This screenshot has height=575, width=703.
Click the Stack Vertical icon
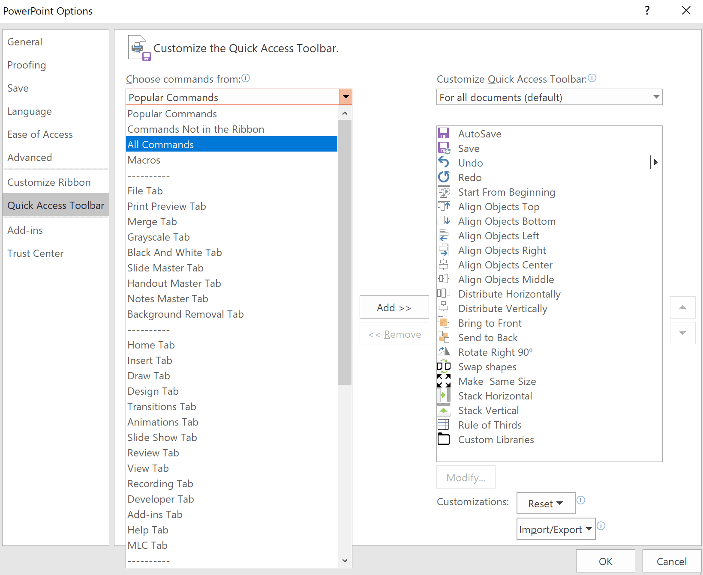[x=444, y=410]
